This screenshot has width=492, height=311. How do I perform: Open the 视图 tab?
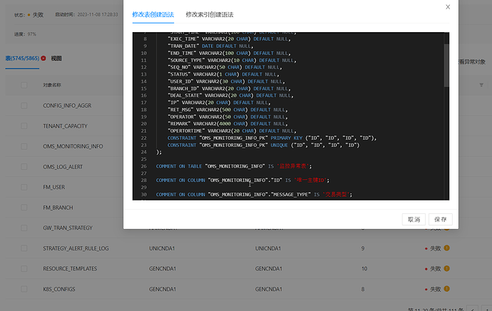(x=56, y=58)
